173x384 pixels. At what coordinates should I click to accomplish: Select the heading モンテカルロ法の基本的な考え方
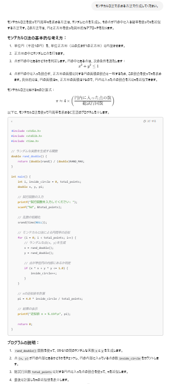[x=37, y=38]
